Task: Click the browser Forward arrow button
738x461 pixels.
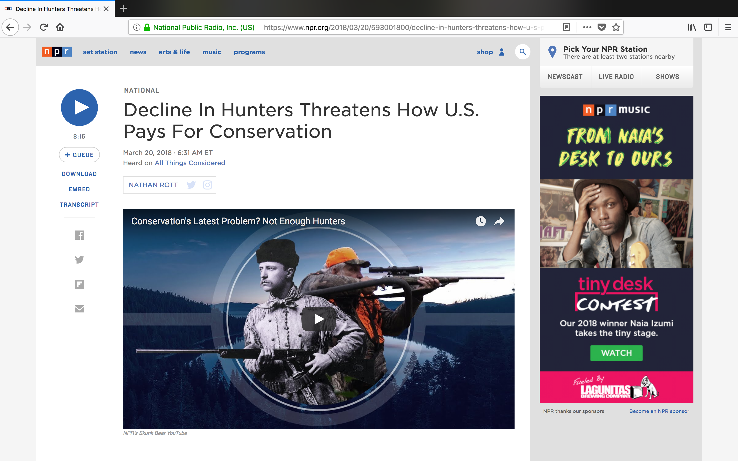Action: pos(27,27)
